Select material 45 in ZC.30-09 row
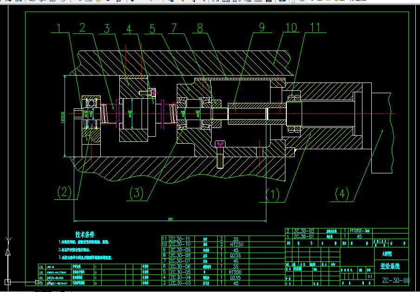Viewport: 420px width, 292px height. [x=235, y=250]
